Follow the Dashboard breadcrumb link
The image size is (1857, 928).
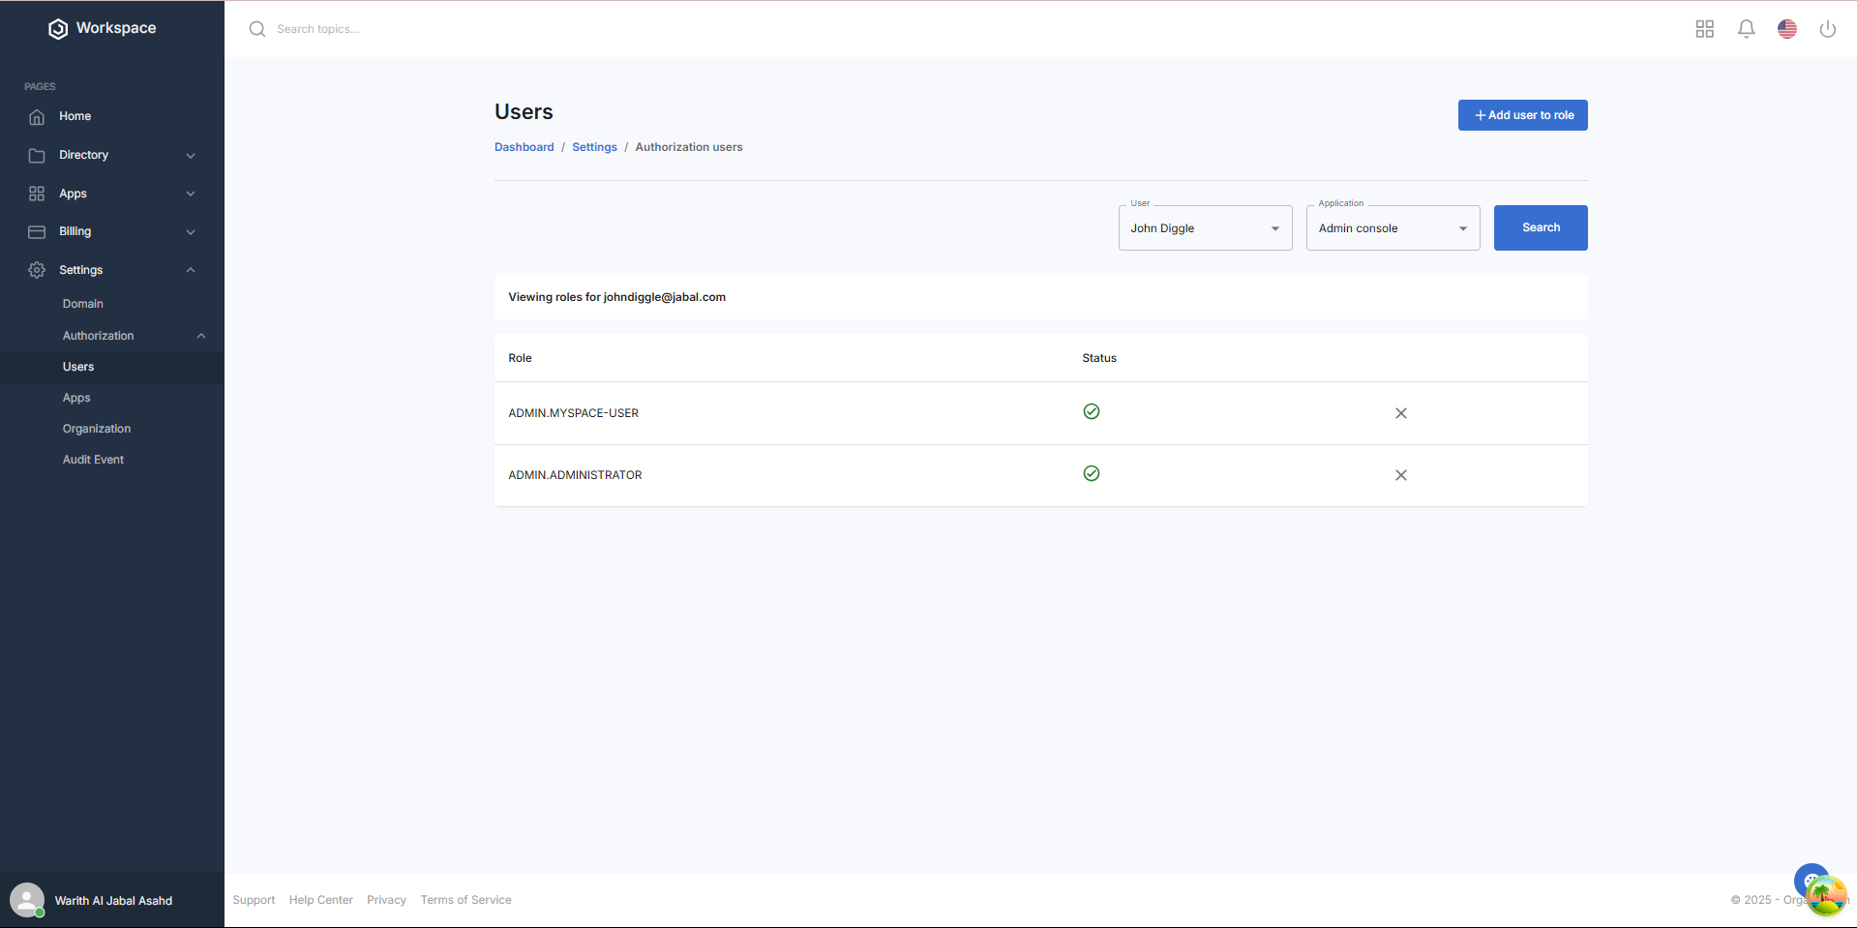click(524, 147)
